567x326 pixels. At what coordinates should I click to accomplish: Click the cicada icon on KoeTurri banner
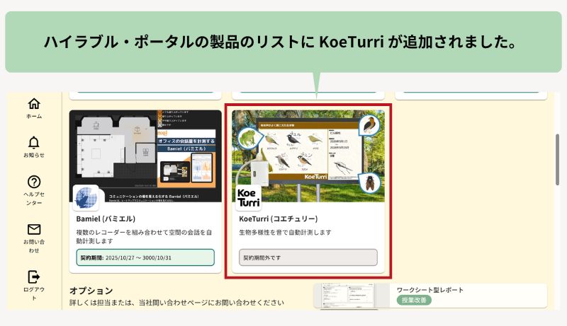tap(369, 183)
